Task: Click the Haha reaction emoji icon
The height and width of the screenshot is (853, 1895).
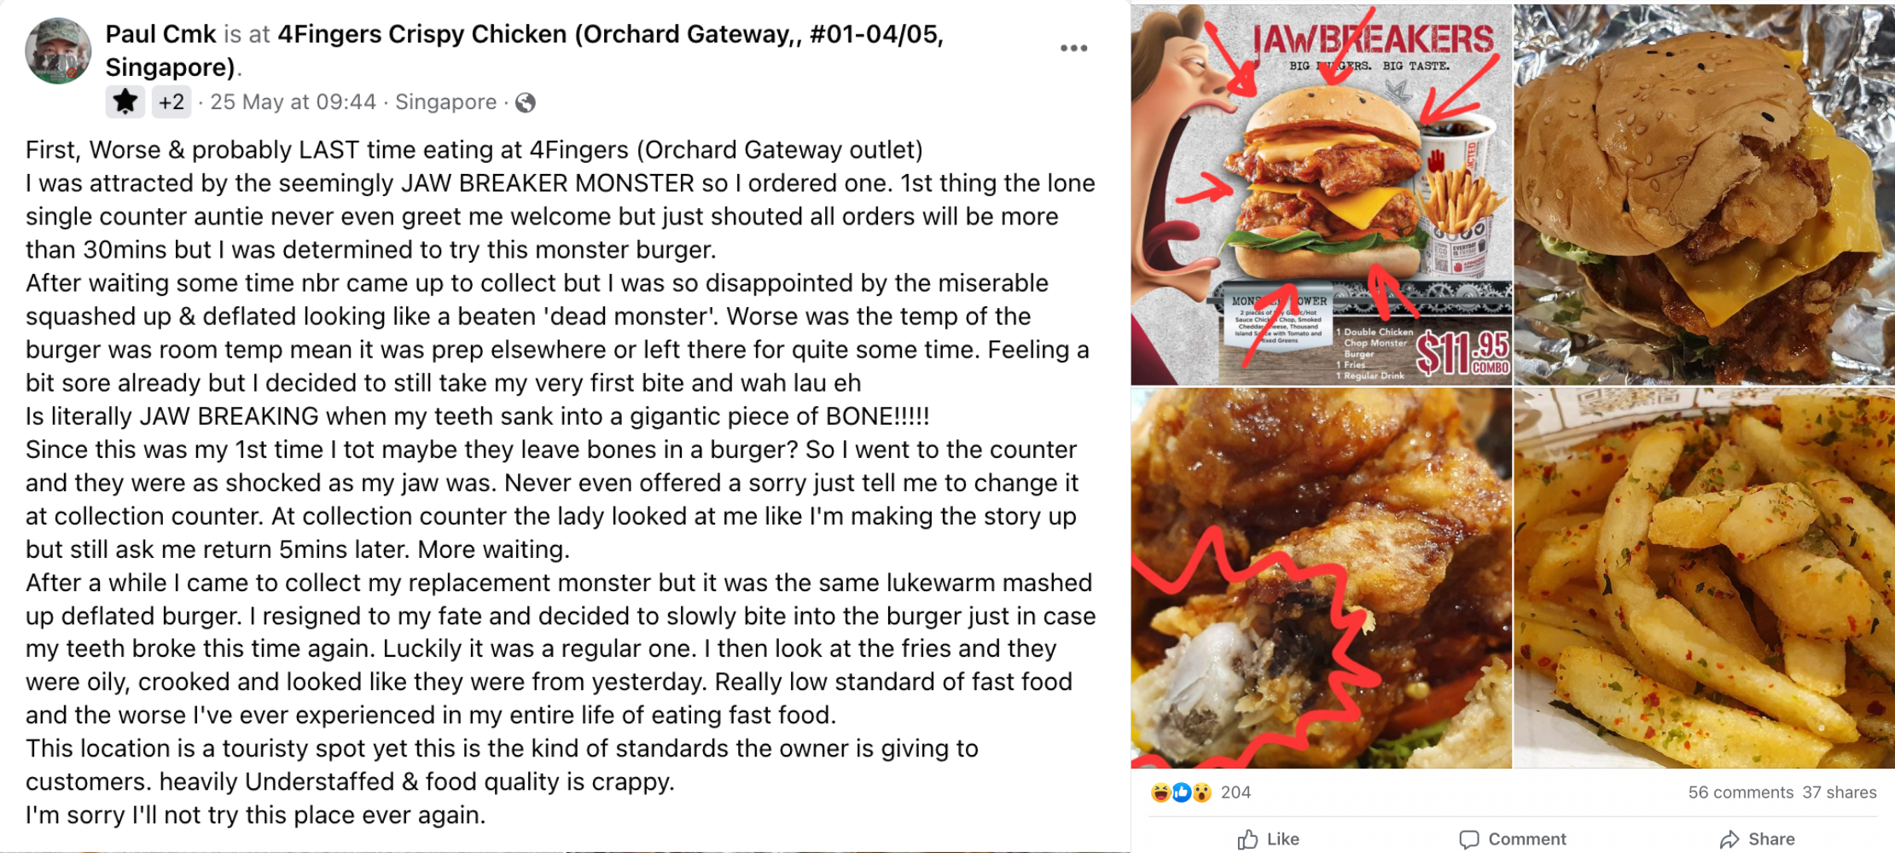Action: 1160,792
